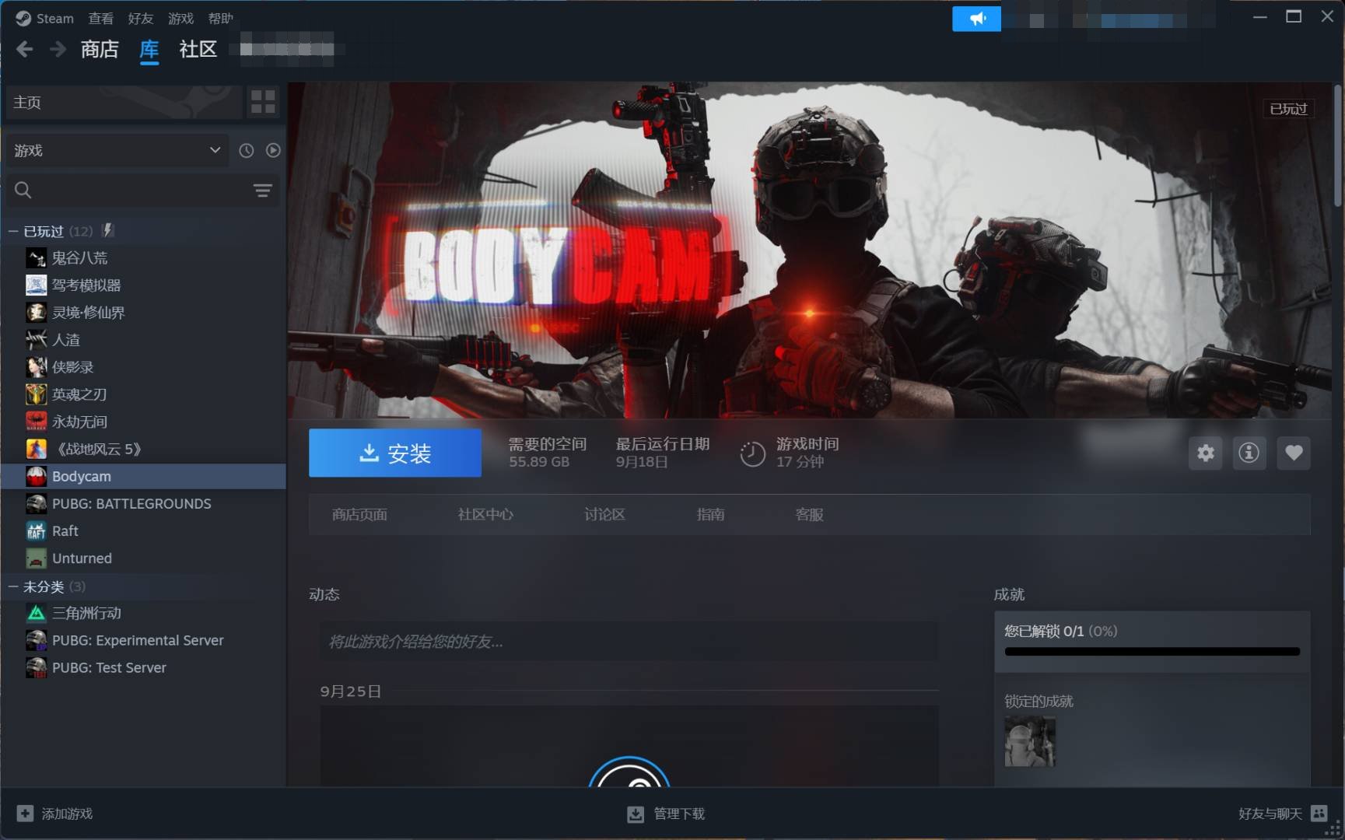The image size is (1345, 840).
Task: Open the 社区中心 link
Action: click(485, 514)
